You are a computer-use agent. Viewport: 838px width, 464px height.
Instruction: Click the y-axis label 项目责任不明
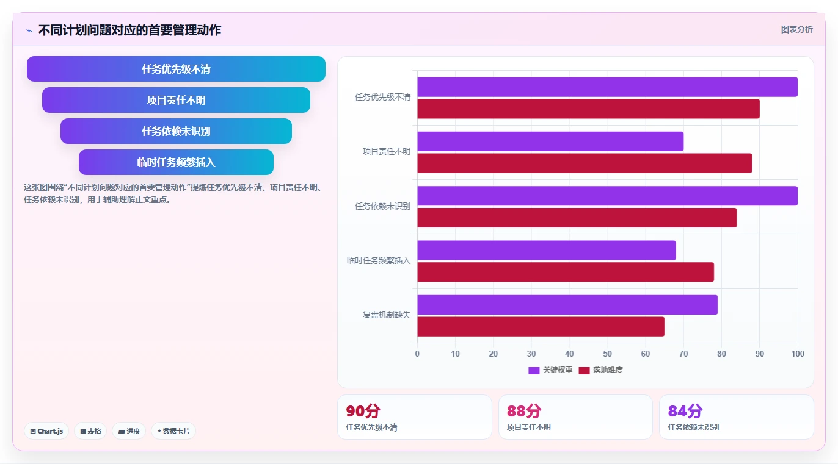click(387, 151)
